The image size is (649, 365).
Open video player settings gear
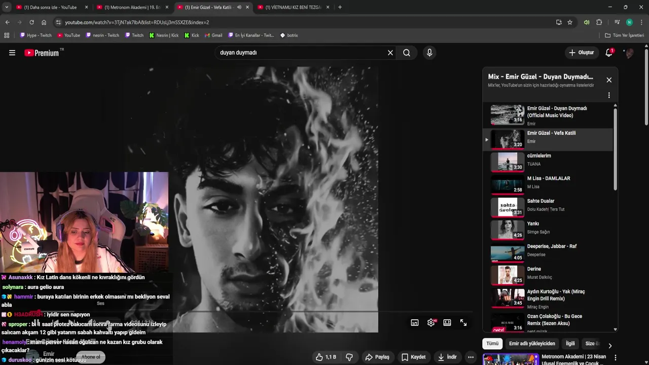[x=431, y=322]
